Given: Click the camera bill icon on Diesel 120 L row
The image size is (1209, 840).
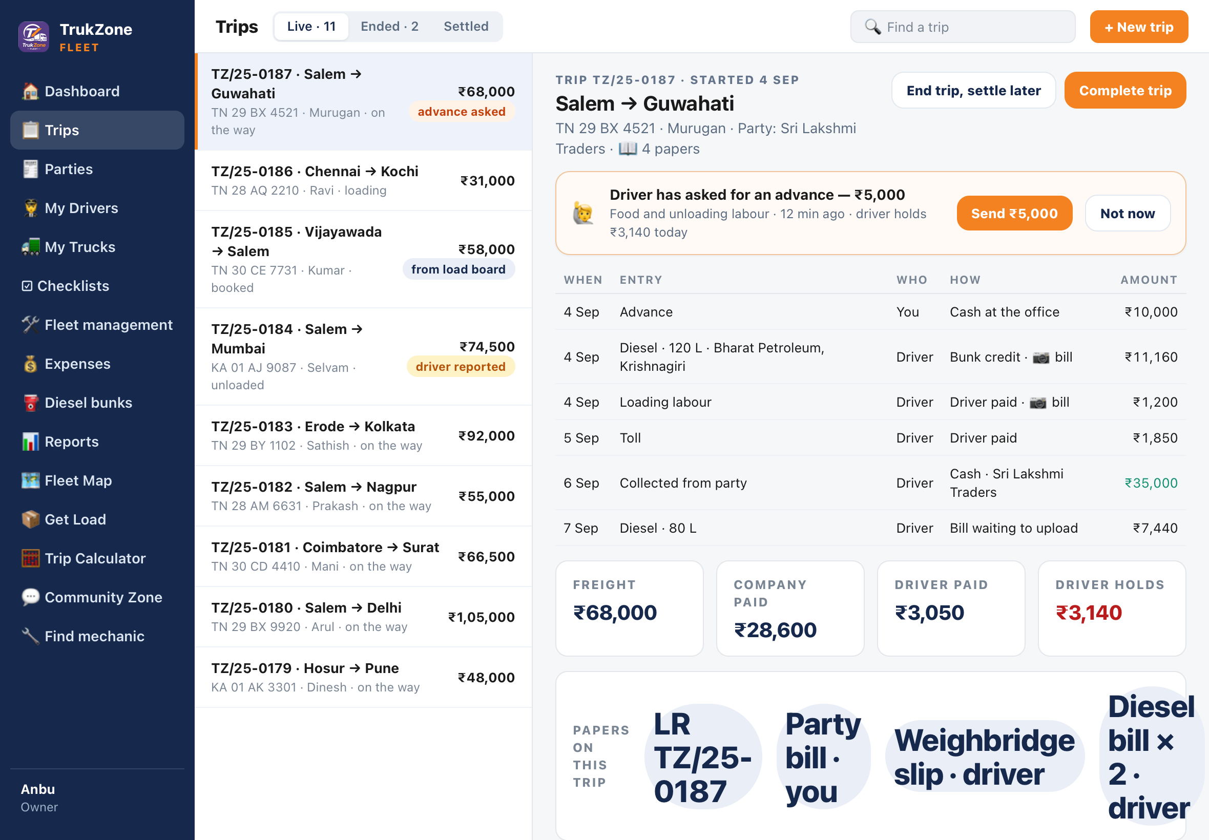Looking at the screenshot, I should (1040, 358).
